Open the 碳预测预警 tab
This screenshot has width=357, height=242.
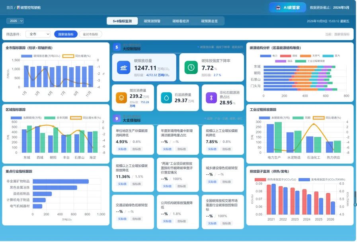click(x=152, y=21)
